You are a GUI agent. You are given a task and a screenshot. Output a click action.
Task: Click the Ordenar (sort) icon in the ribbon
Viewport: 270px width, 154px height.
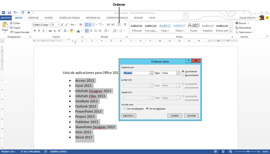tap(119, 25)
